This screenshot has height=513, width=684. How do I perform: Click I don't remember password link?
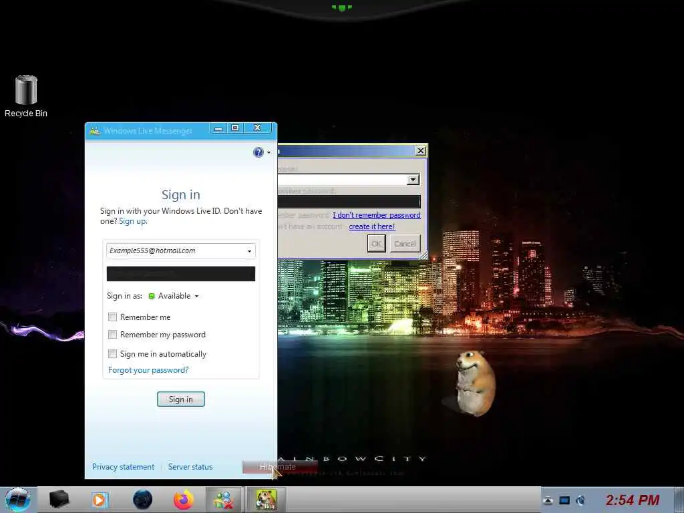[377, 215]
